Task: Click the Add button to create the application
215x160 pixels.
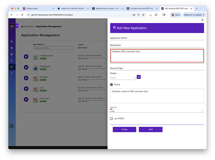Action: (x=151, y=129)
